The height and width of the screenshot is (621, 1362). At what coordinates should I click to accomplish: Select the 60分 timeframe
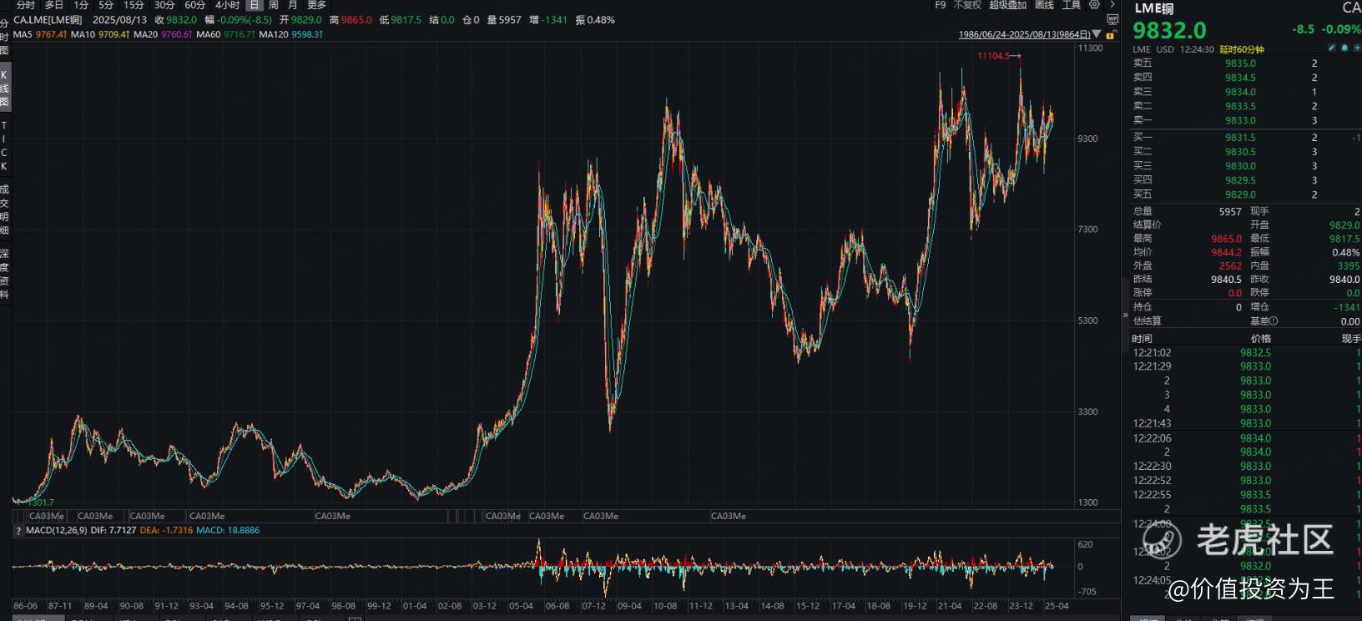(x=195, y=5)
